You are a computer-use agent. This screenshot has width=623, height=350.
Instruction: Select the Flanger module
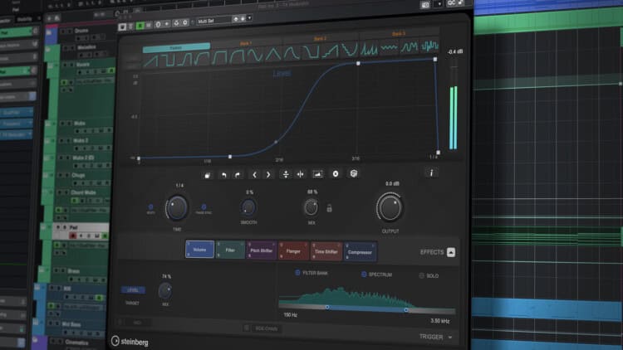293,250
